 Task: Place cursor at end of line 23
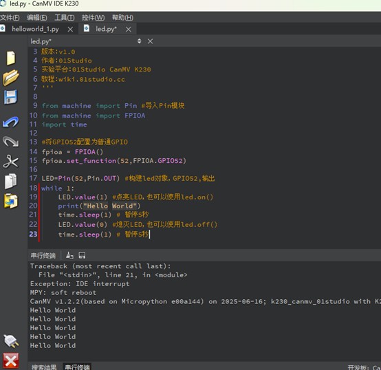149,235
